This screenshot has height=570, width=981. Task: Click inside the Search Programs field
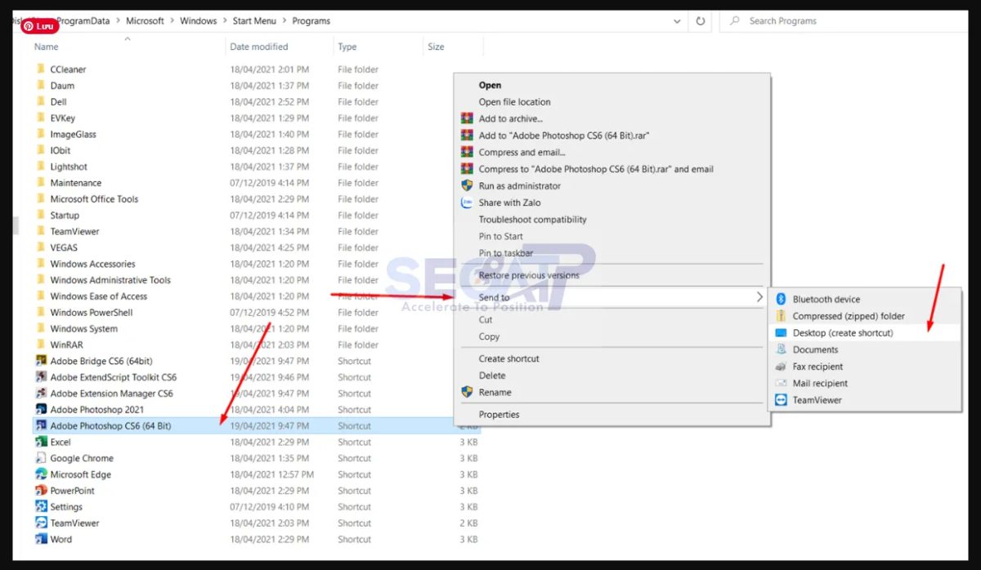pos(785,20)
